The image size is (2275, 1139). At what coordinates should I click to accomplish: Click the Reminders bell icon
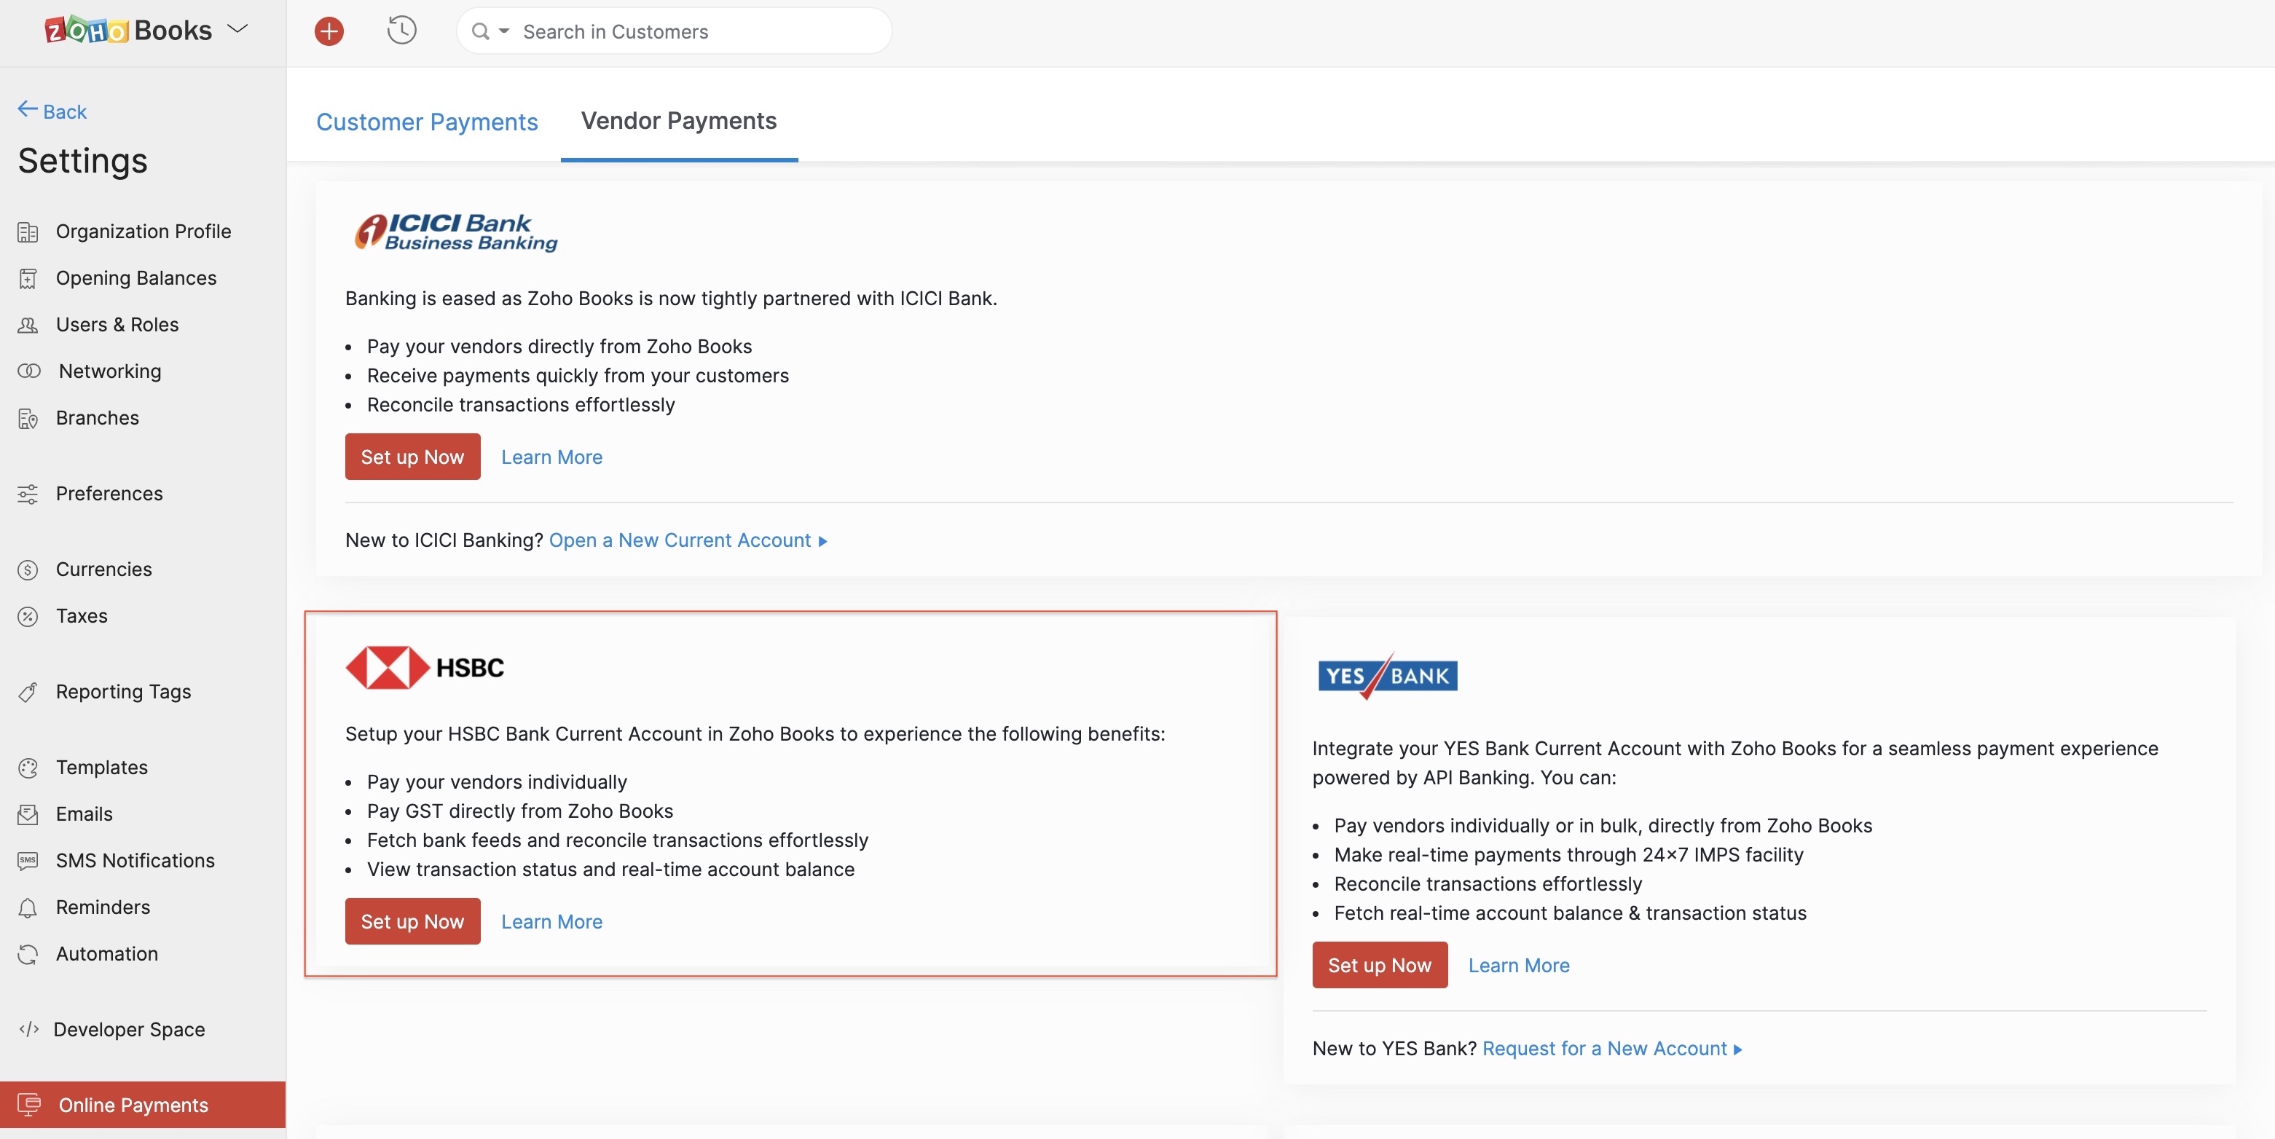coord(28,907)
